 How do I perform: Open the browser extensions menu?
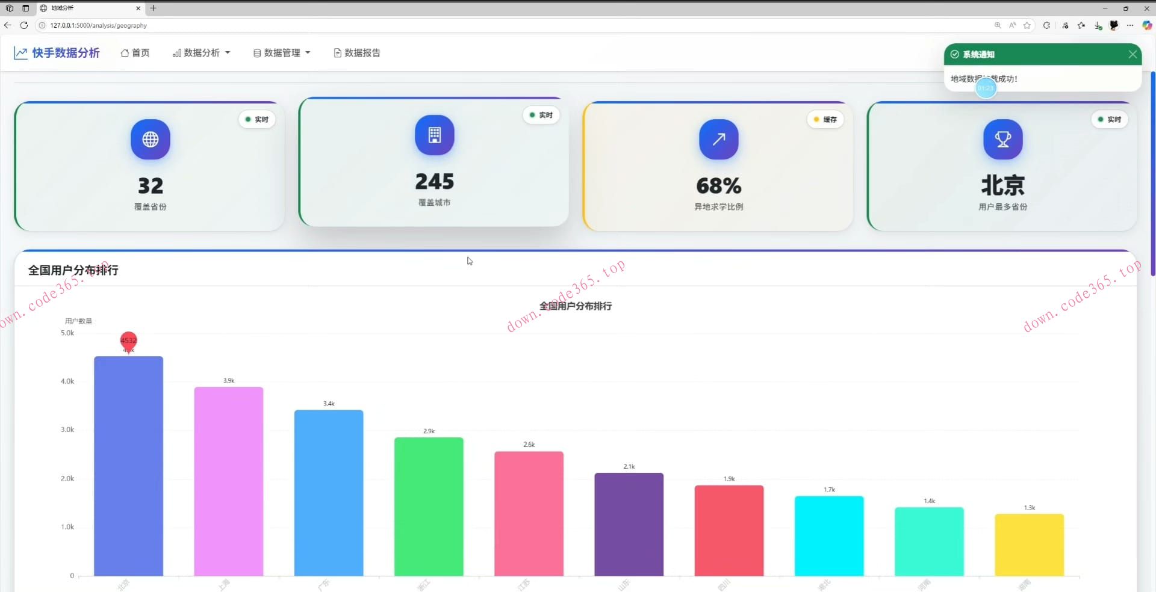[1046, 25]
